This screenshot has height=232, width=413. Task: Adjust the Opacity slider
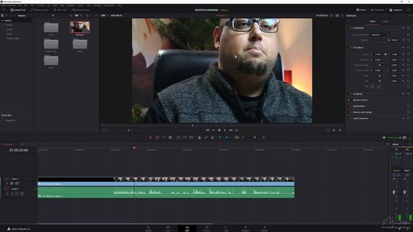click(x=379, y=40)
